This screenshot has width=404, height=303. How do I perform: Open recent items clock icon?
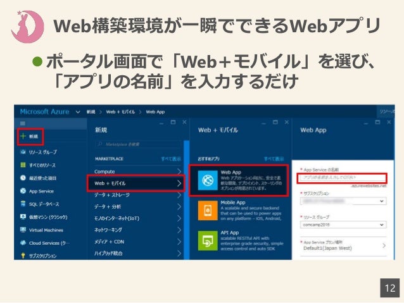point(23,178)
